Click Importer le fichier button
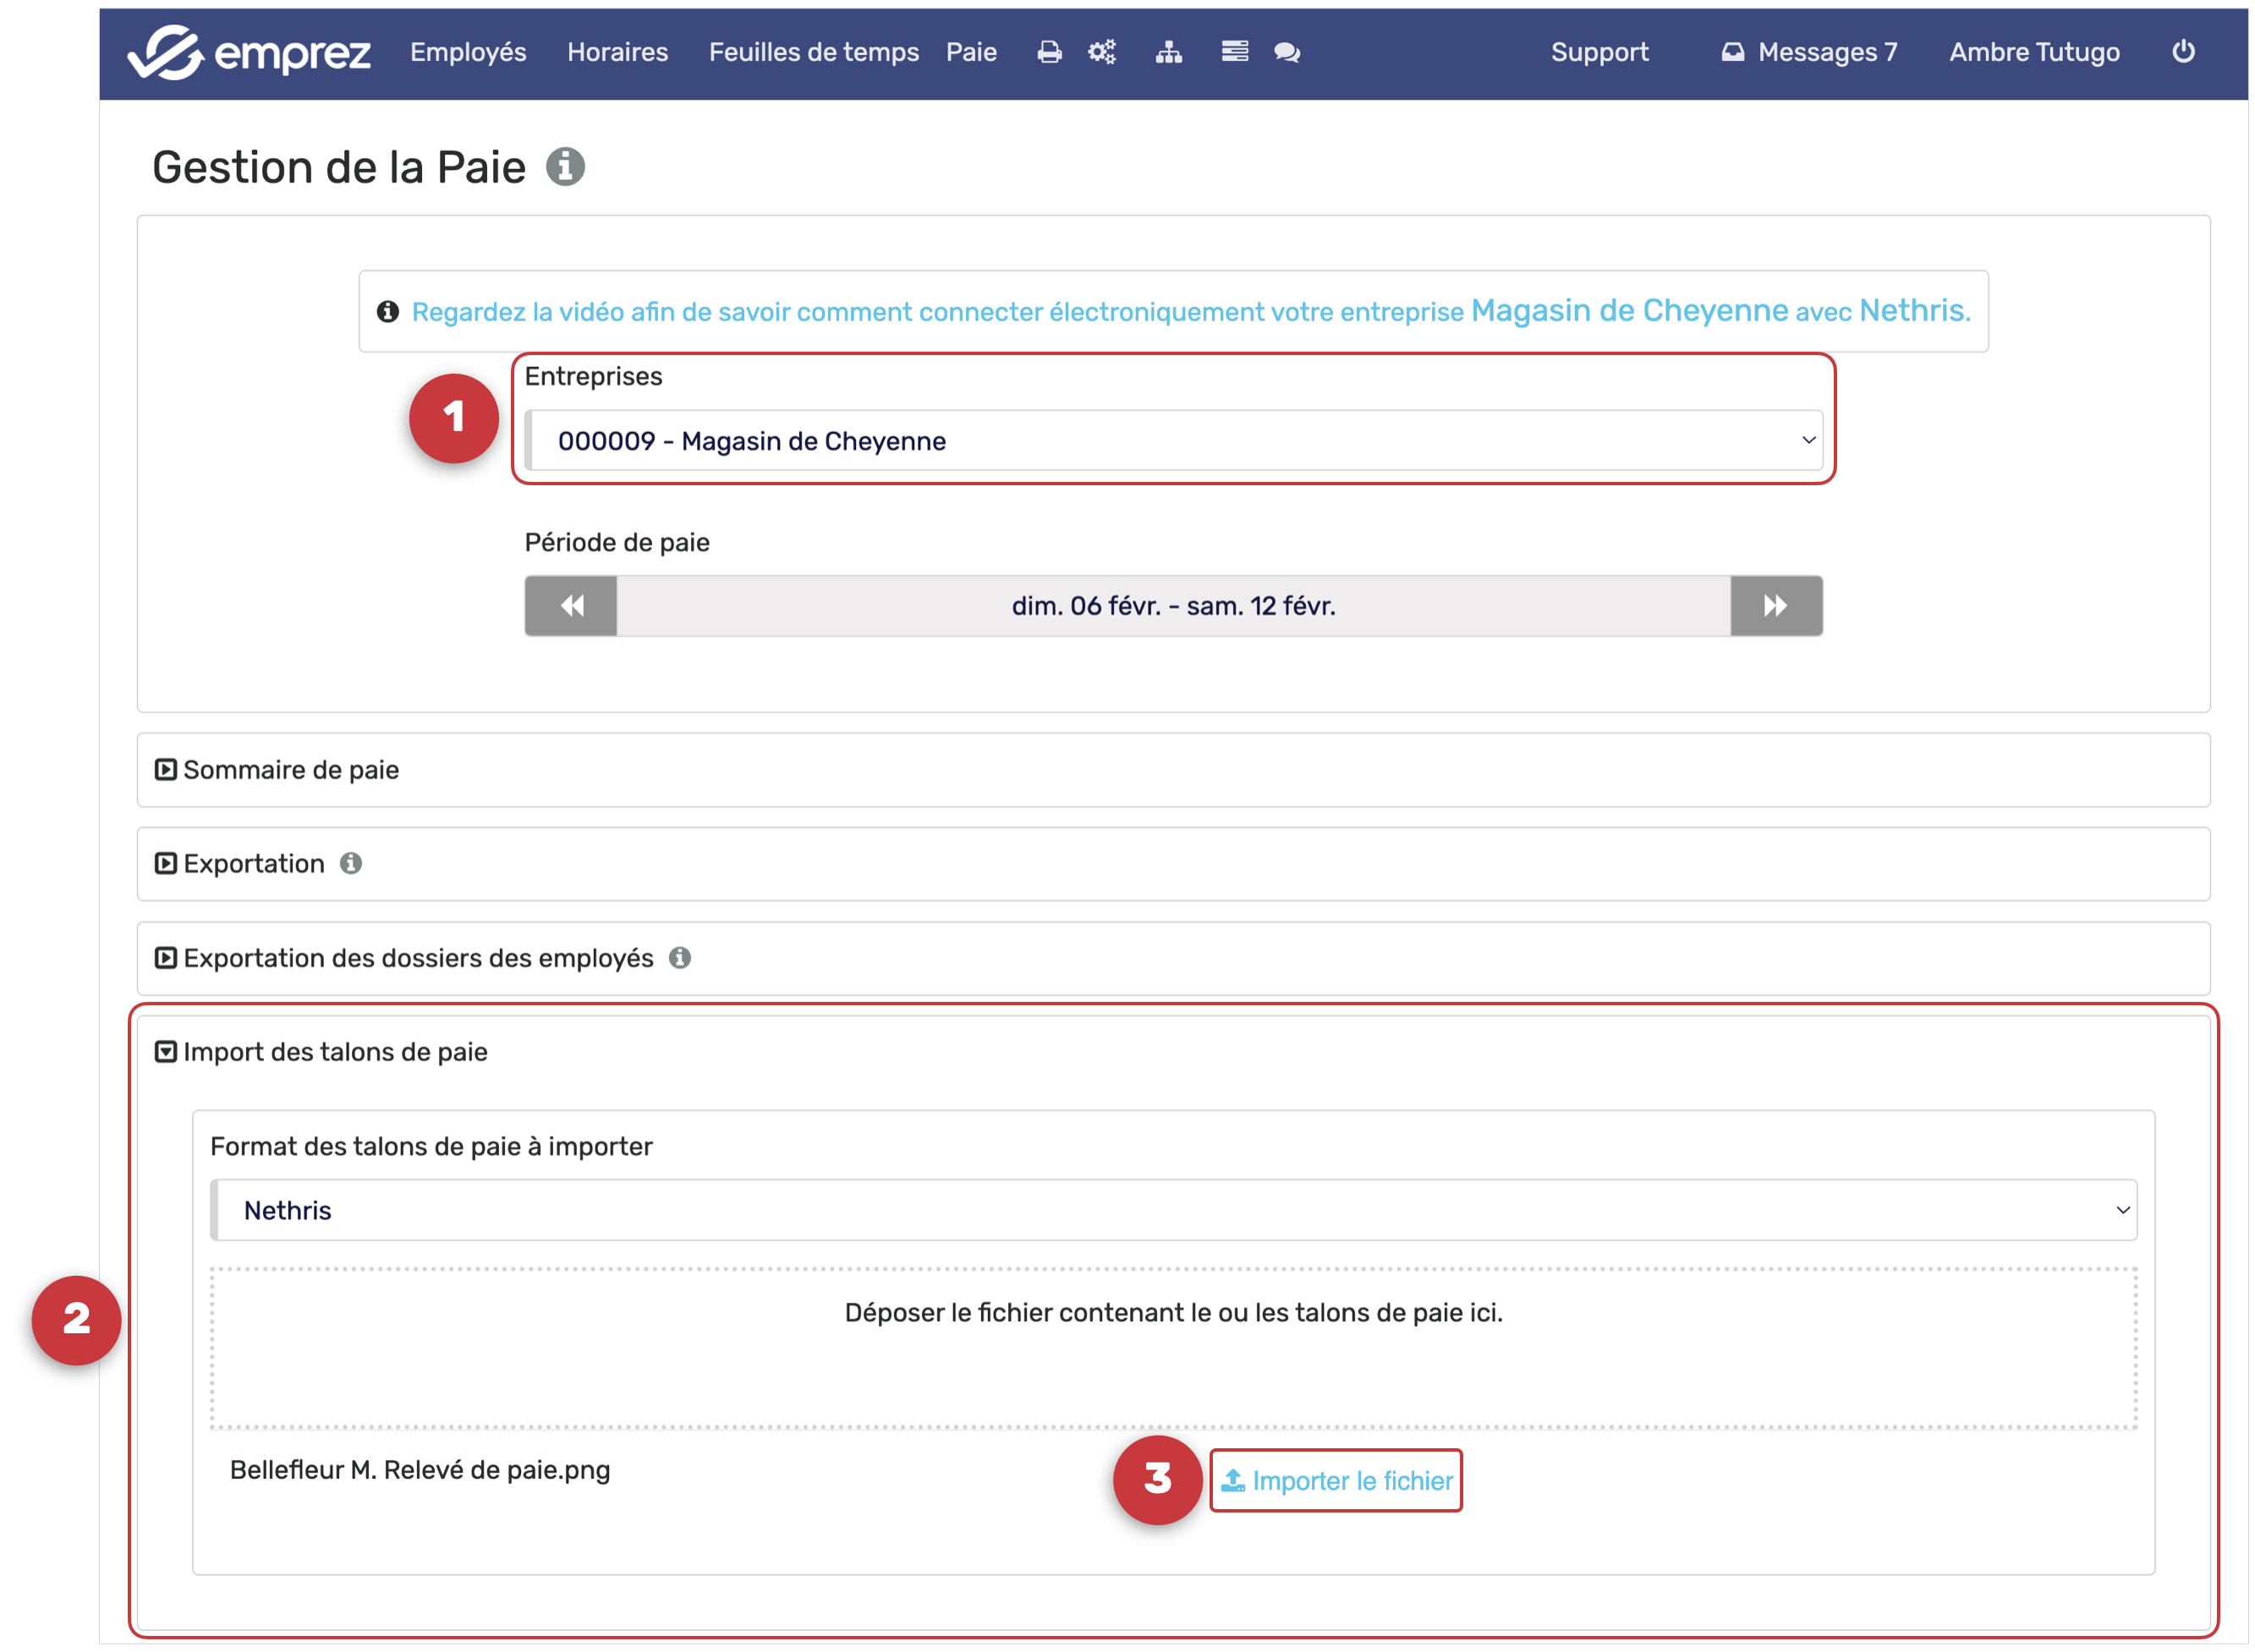The width and height of the screenshot is (2255, 1652). coord(1336,1481)
